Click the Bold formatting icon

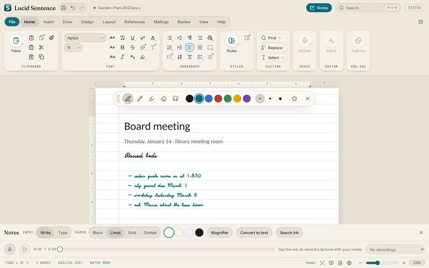coord(122,47)
